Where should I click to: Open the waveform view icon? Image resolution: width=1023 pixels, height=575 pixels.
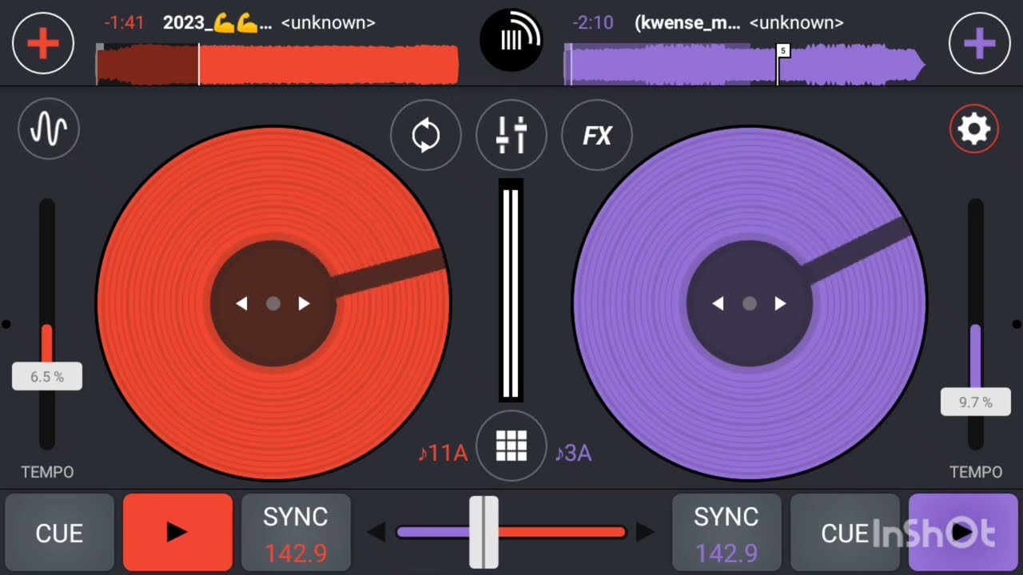coord(48,129)
